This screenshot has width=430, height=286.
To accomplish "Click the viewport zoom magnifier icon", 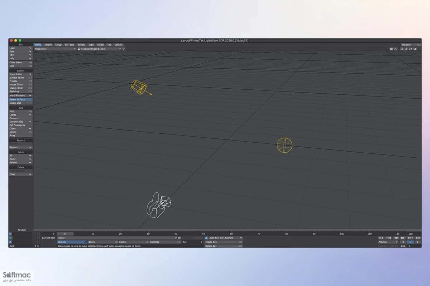I will point(415,49).
